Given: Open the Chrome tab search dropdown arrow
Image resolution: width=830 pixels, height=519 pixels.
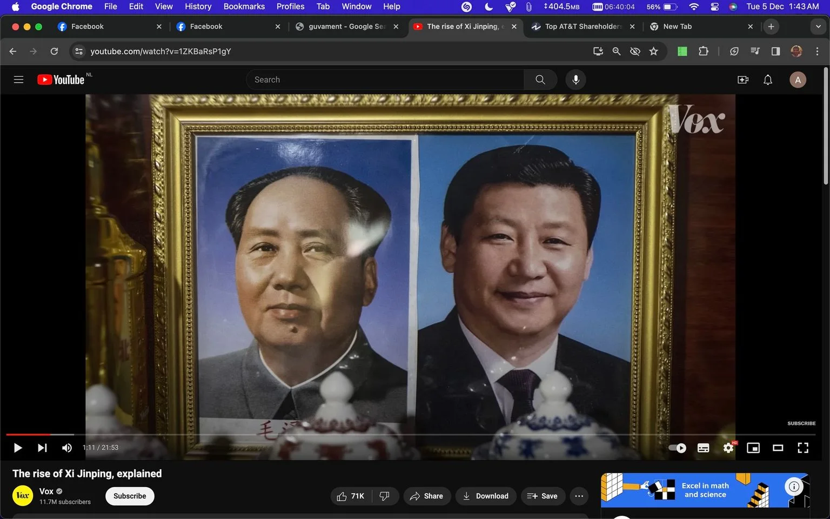Looking at the screenshot, I should point(818,26).
